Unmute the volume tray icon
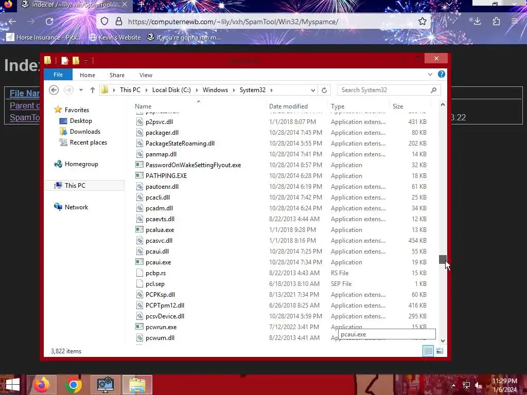The height and width of the screenshot is (395, 527). tap(478, 385)
